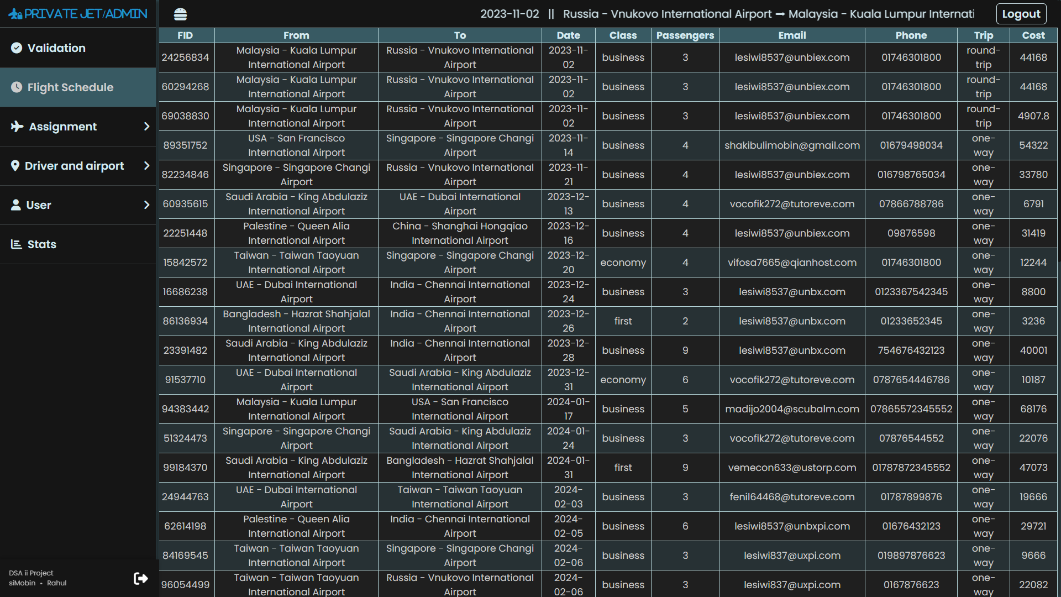Click the hamburger menu icon in top bar
The width and height of the screenshot is (1061, 597).
(180, 14)
